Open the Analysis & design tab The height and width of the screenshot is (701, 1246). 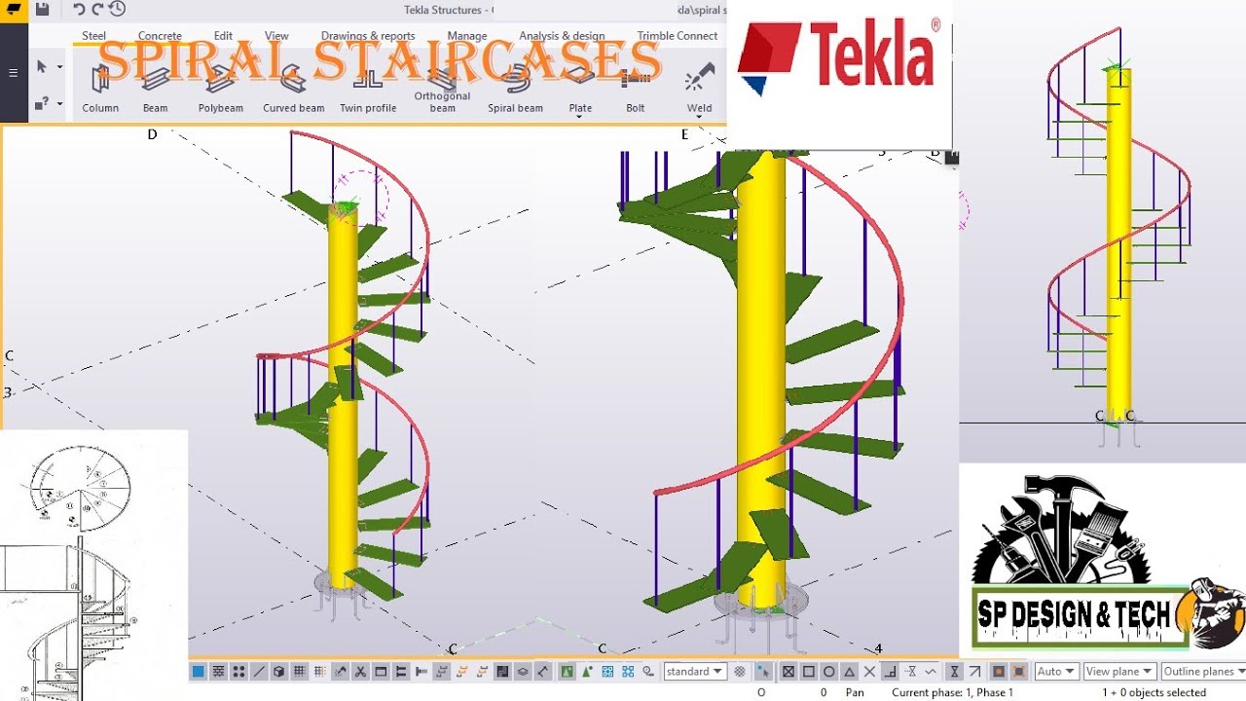click(x=562, y=36)
